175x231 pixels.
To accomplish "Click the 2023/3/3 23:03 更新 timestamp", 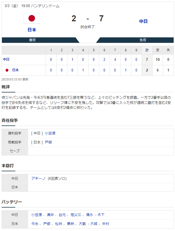I will [x=15, y=79].
